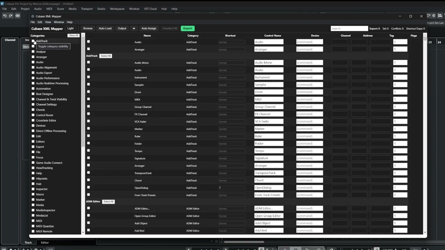Viewport: 445px width, 250px height.
Task: Open the File menu in XML Mapper
Action: pyautogui.click(x=33, y=22)
